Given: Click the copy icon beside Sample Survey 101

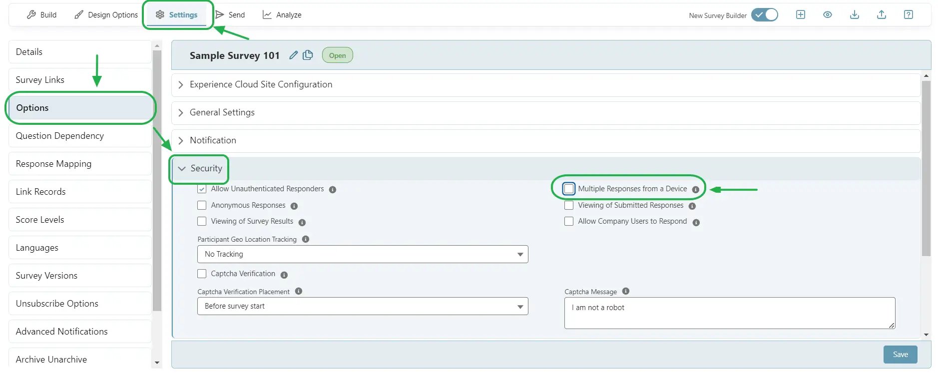Looking at the screenshot, I should 308,55.
